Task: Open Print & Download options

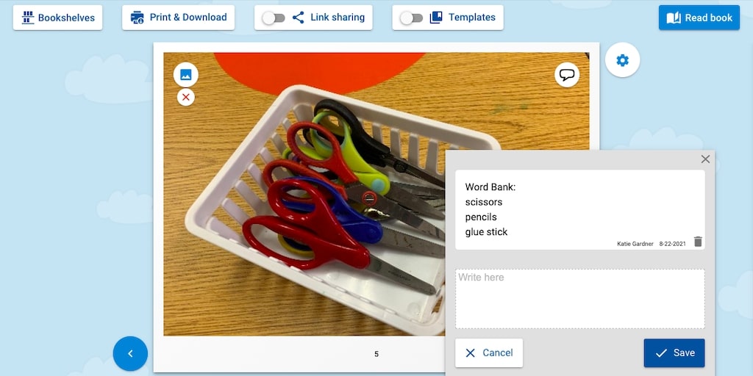Action: point(178,18)
